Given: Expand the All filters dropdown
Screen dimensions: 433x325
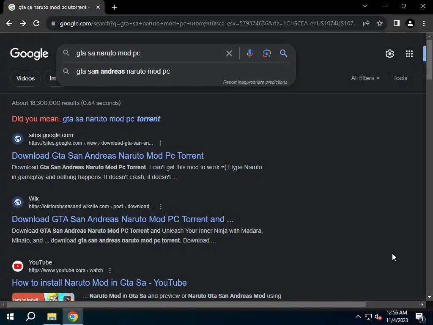Looking at the screenshot, I should click(365, 78).
